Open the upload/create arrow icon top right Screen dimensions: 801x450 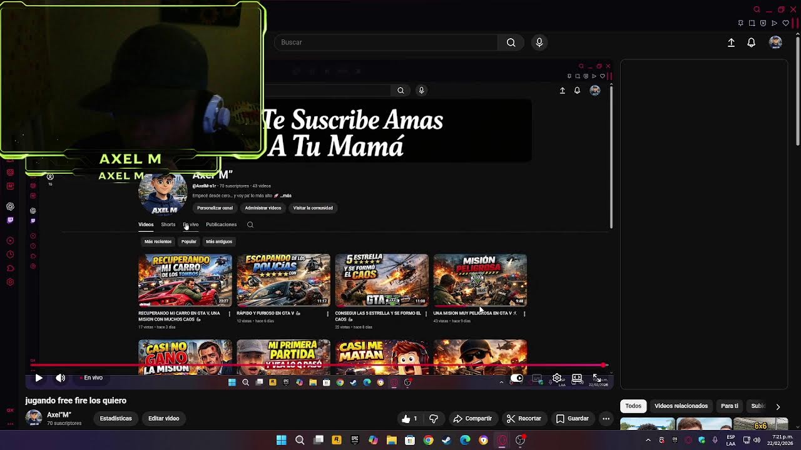[731, 42]
